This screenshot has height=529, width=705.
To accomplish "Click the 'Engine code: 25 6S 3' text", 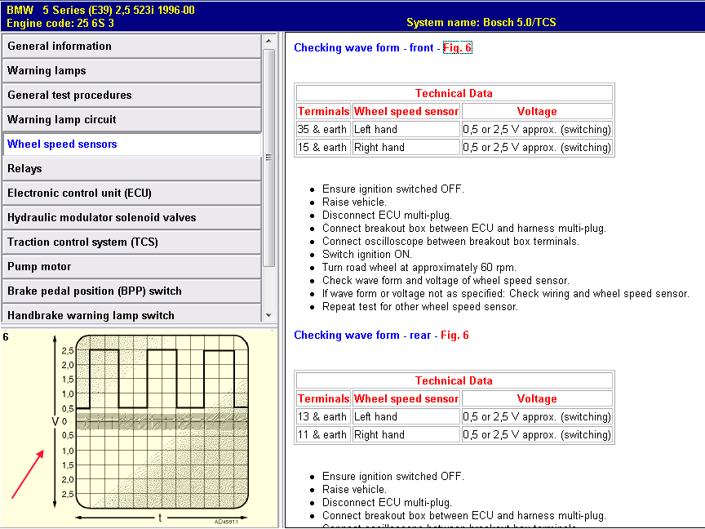I will point(60,23).
